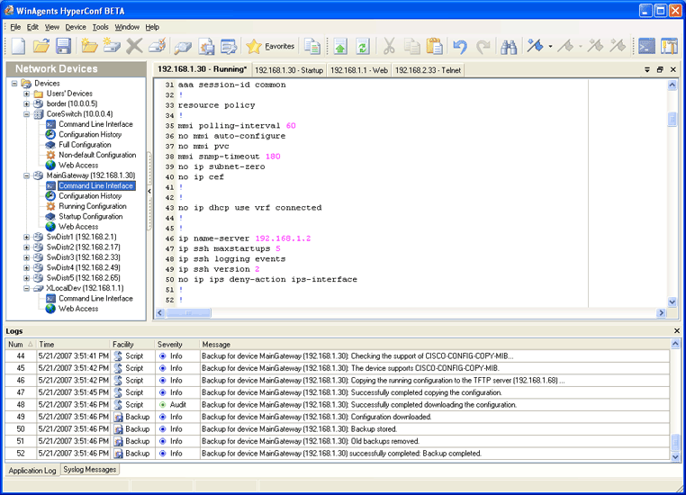
Task: Click the logs scrollbar's up arrow
Action: [x=675, y=344]
